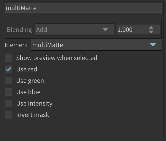Click the Blending label text
This screenshot has width=166, height=141.
[19, 30]
